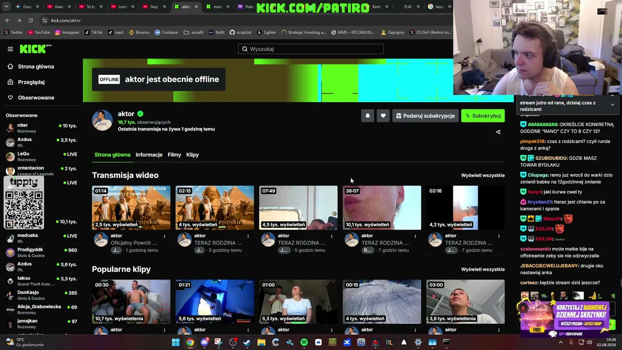Open Steam from the taskbar
Screen dimensions: 622x350
tap(247, 342)
